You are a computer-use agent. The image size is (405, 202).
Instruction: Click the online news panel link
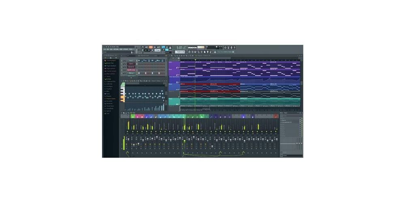[225, 52]
